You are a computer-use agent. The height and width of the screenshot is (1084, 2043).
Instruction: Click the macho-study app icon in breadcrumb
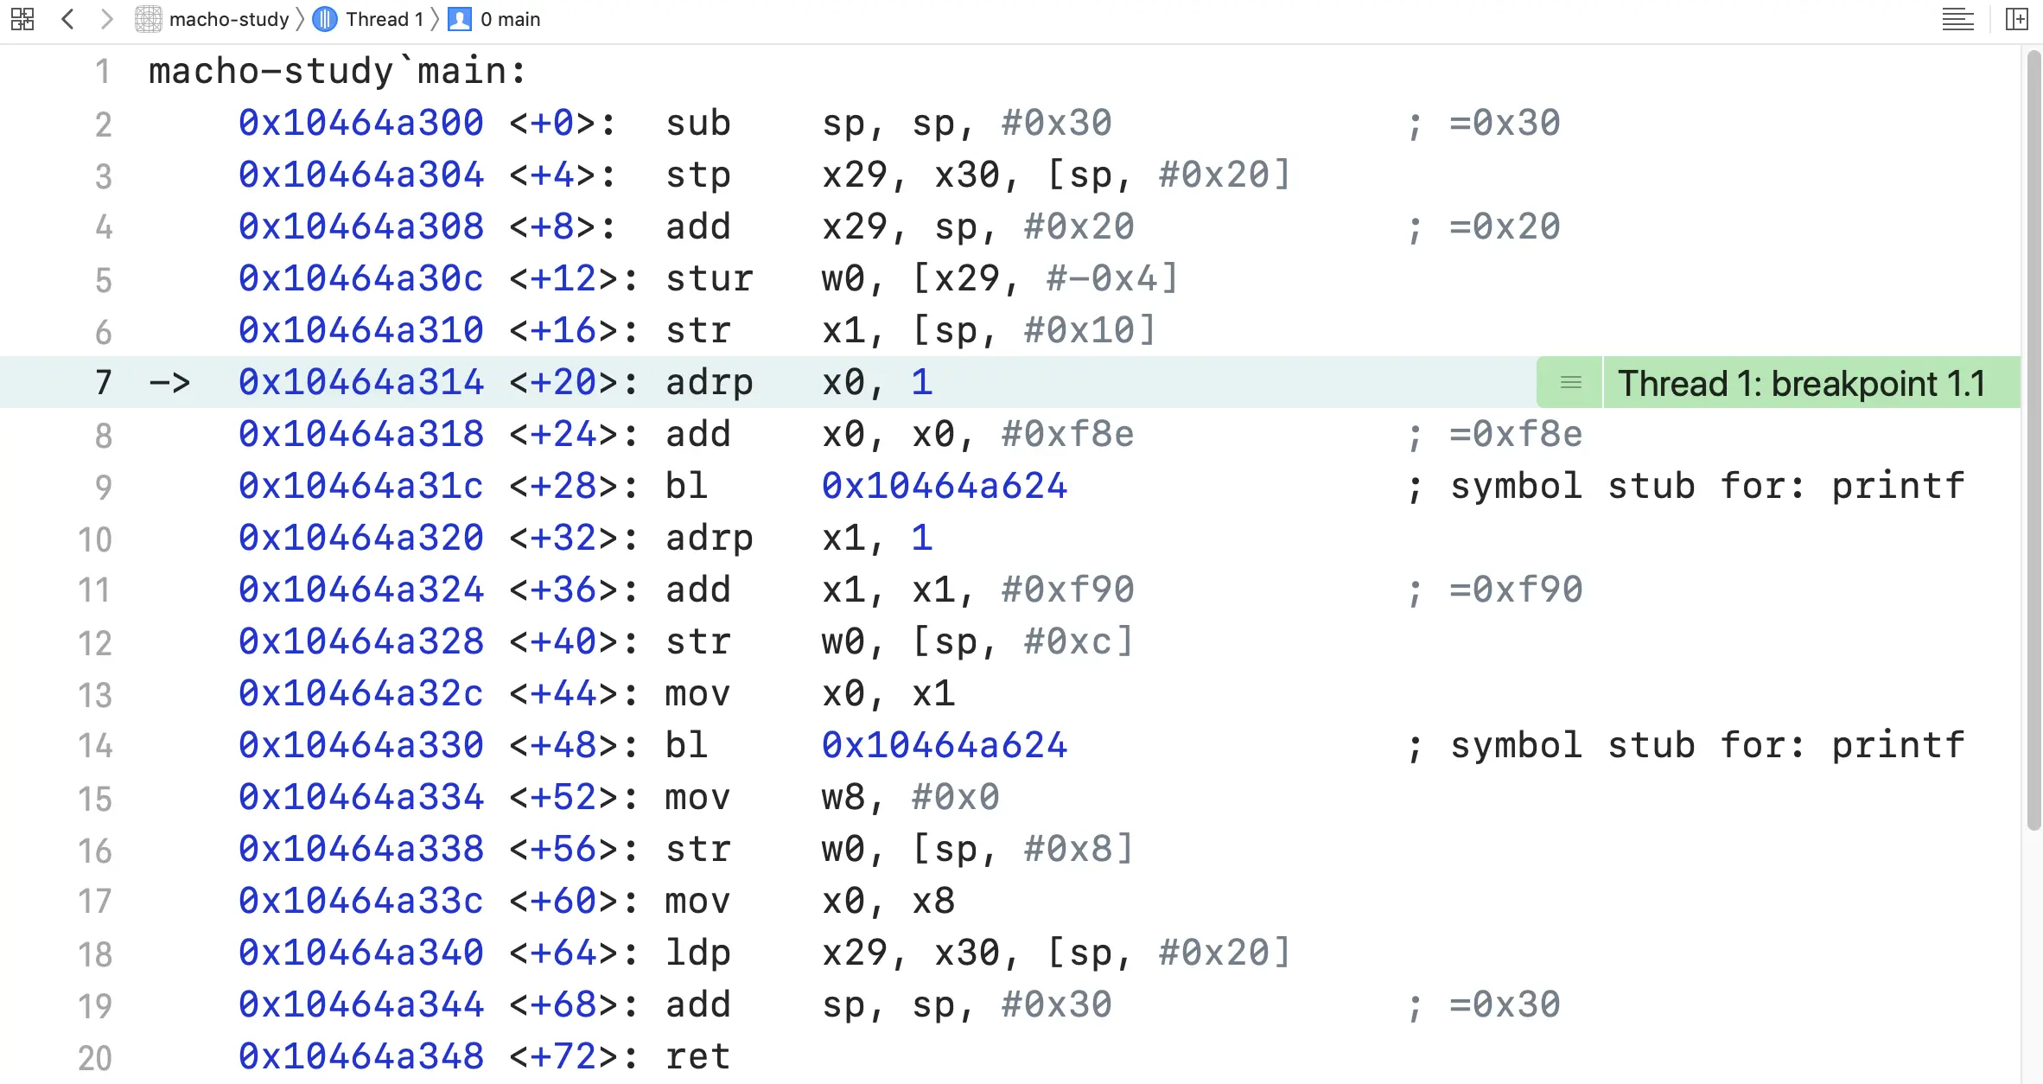pos(149,19)
